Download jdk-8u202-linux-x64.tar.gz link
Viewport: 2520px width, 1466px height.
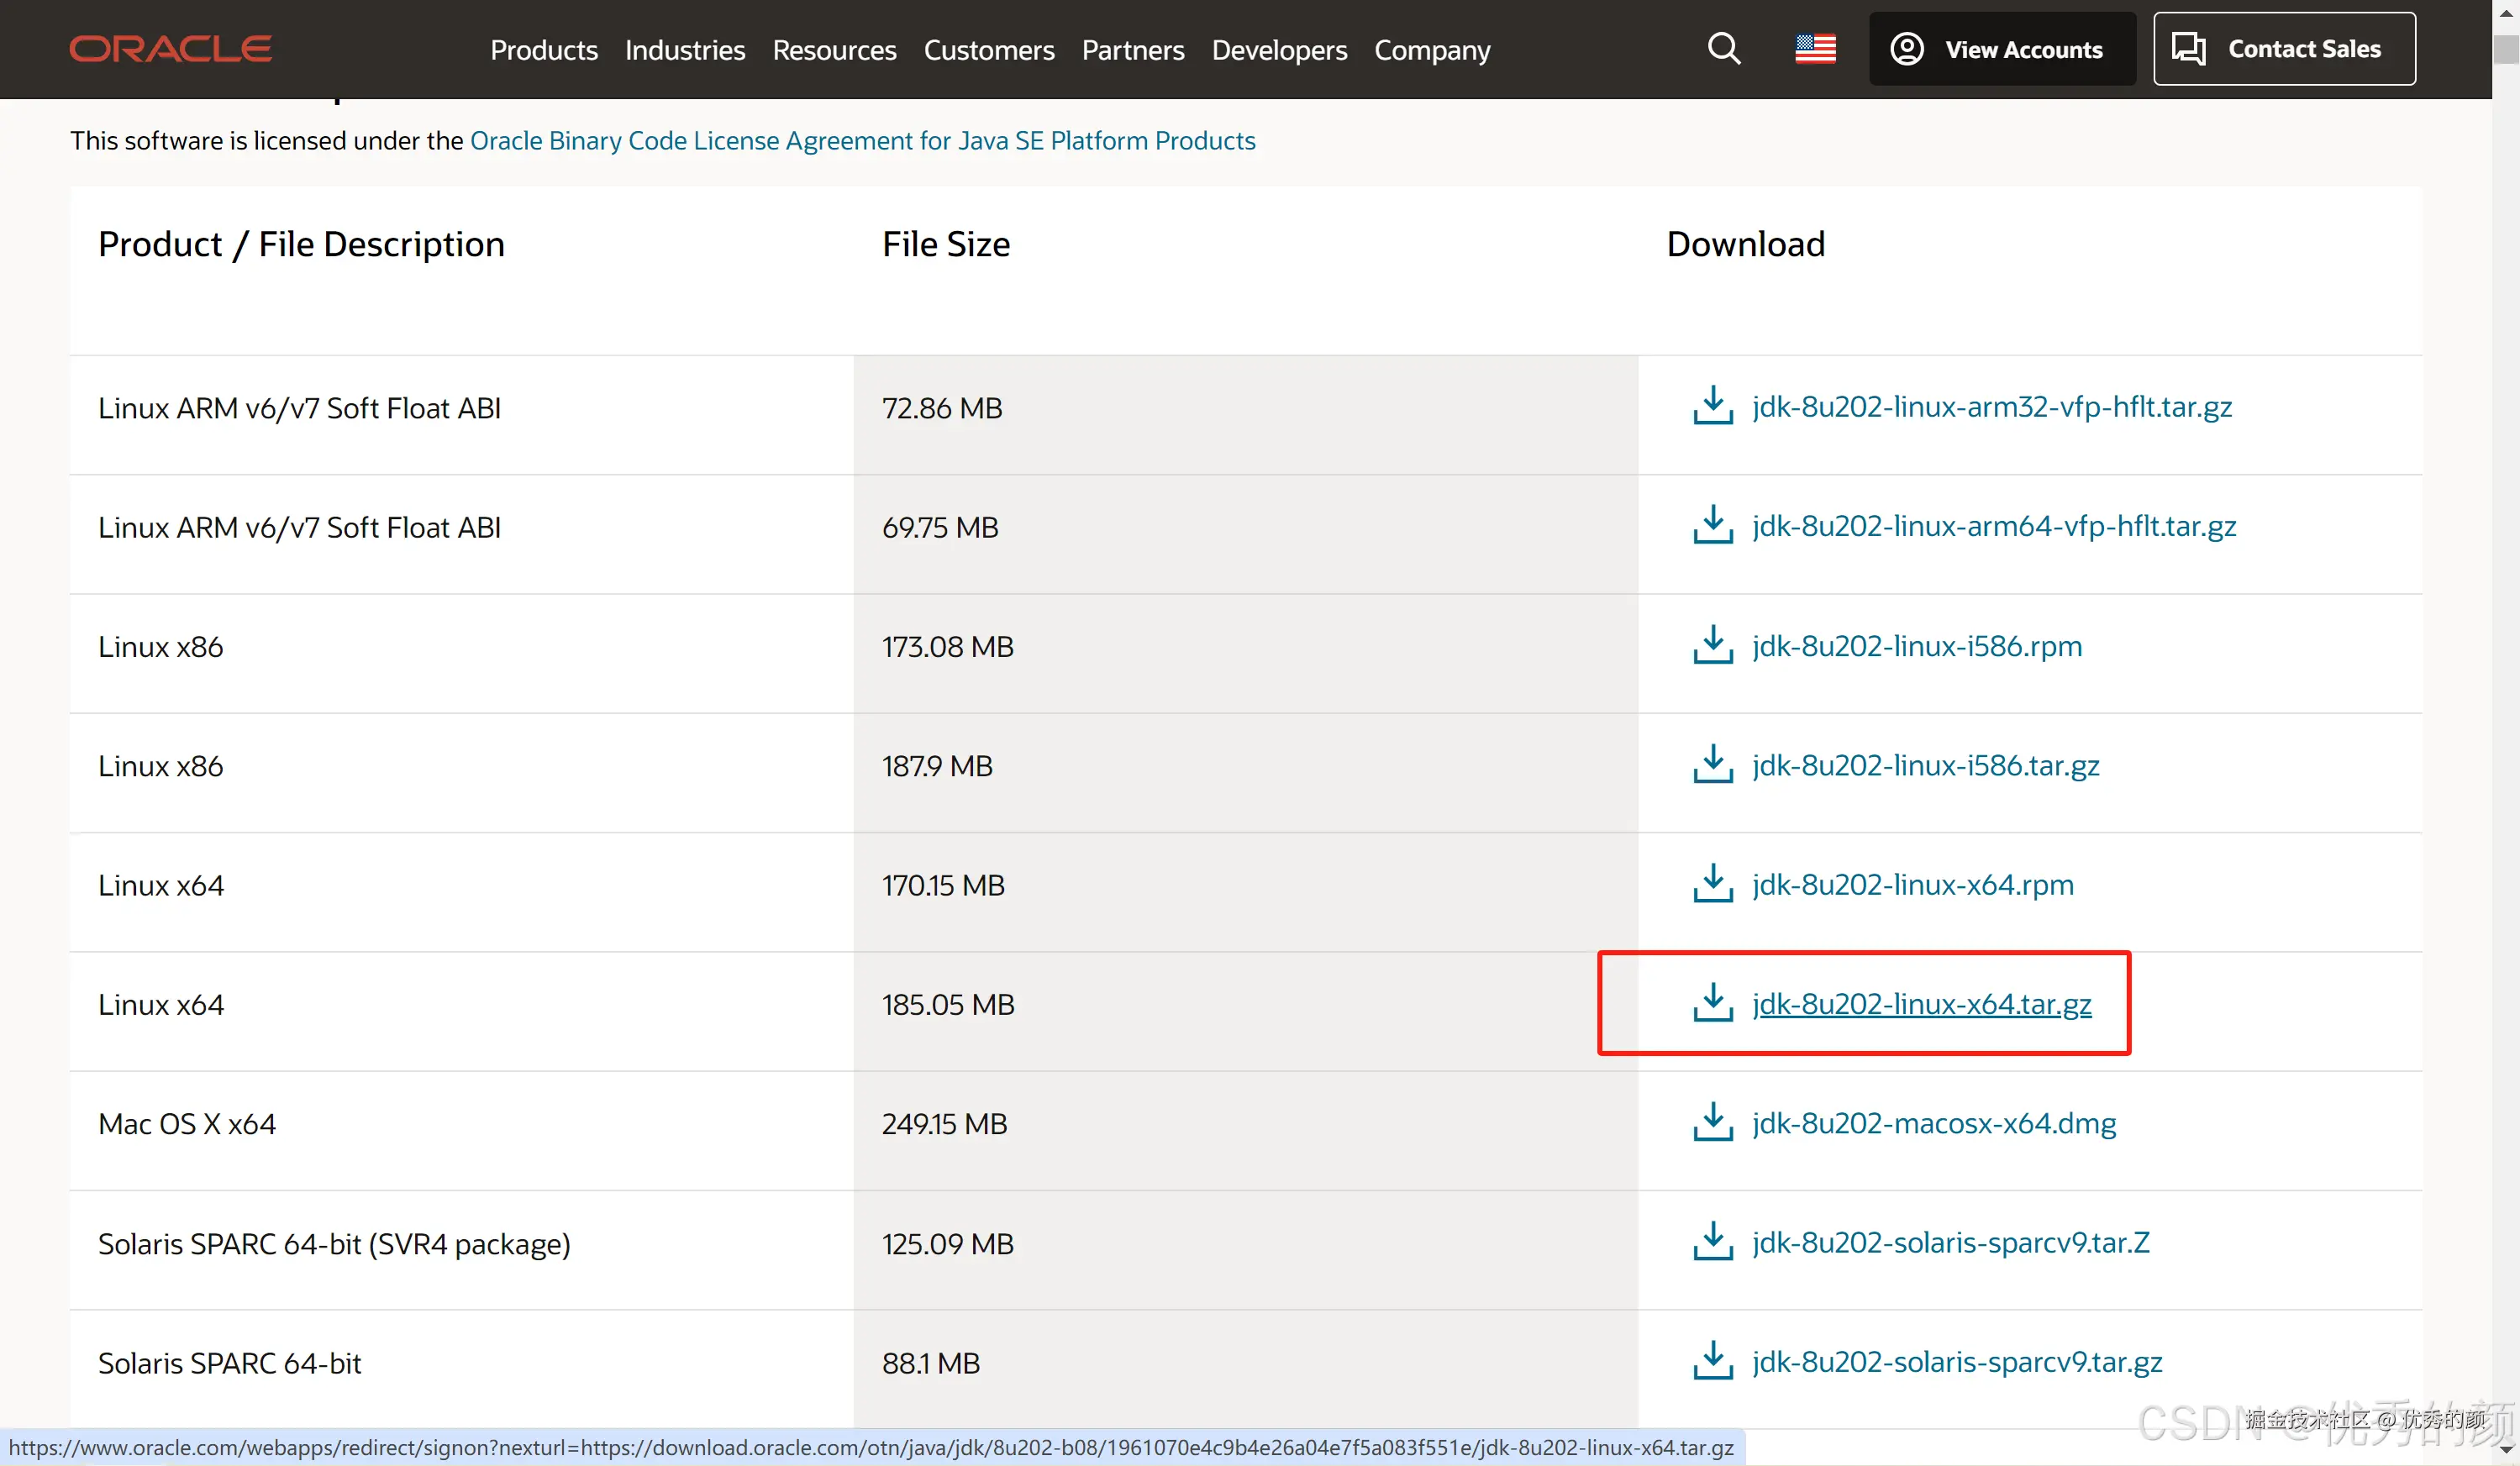pos(1920,1003)
